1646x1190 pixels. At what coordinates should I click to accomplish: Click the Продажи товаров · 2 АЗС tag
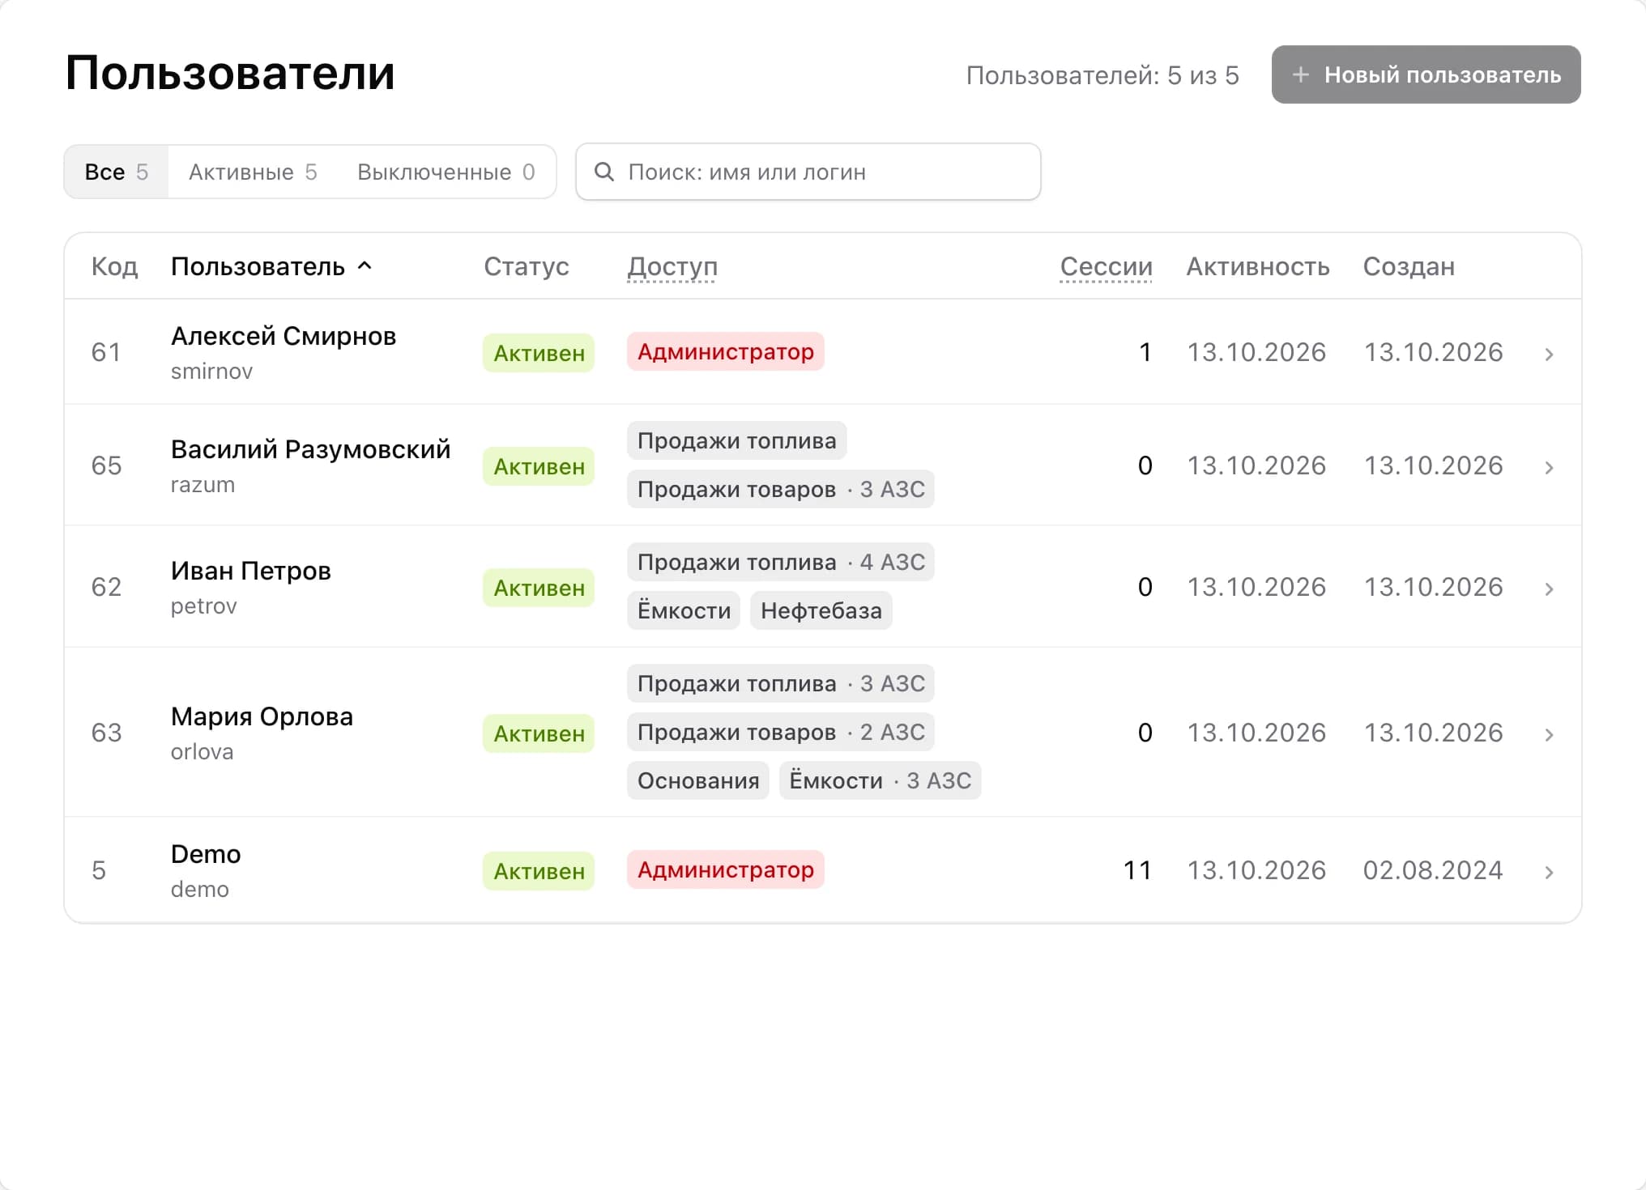[x=781, y=732]
